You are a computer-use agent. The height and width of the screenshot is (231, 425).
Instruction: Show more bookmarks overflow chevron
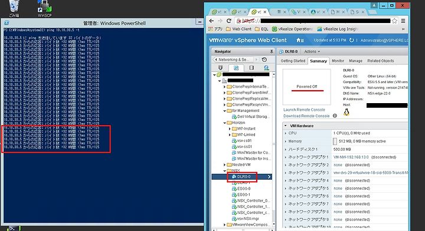click(403, 29)
